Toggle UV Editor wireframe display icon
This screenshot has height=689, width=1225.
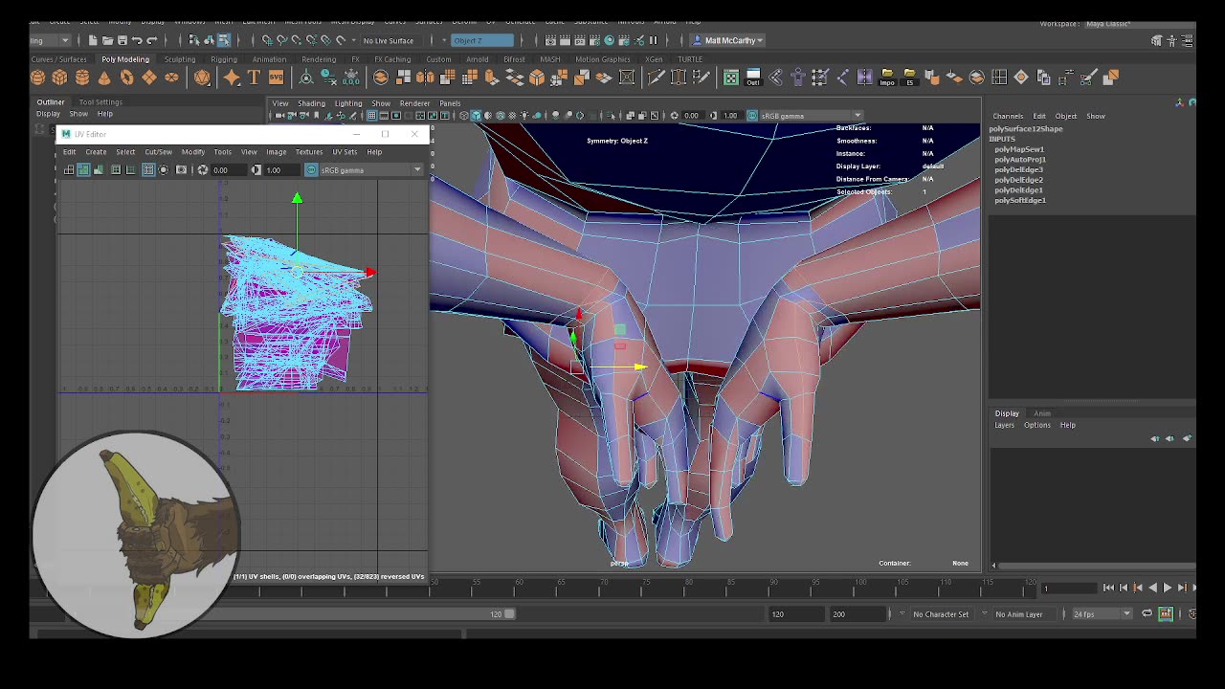[68, 170]
